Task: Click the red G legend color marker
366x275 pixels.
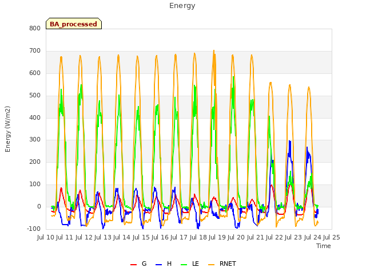Action: (133, 265)
